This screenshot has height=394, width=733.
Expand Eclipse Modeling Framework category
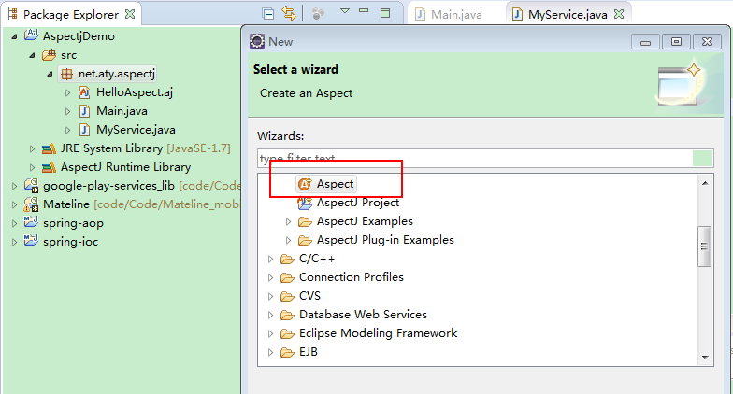click(271, 333)
